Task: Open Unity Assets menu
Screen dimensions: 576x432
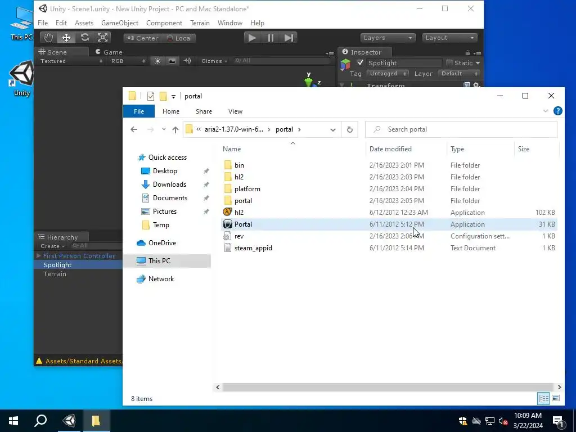Action: 84,22
